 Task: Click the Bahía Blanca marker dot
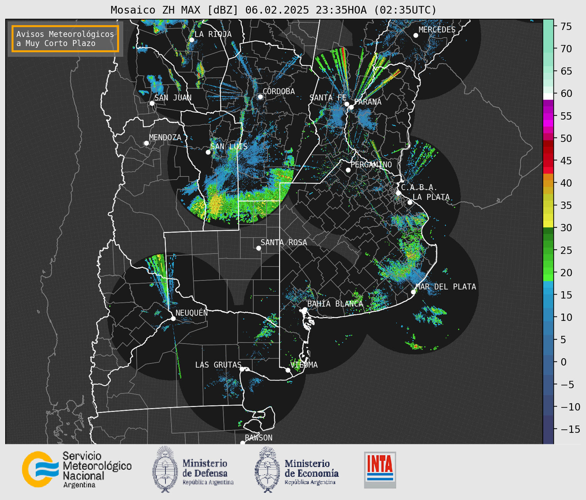(x=305, y=309)
